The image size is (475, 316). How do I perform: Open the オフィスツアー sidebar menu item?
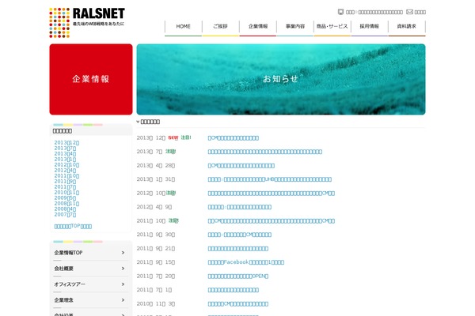tap(91, 284)
